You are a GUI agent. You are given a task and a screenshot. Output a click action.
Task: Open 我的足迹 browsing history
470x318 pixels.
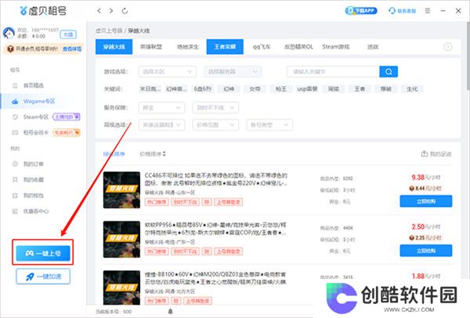coord(436,154)
